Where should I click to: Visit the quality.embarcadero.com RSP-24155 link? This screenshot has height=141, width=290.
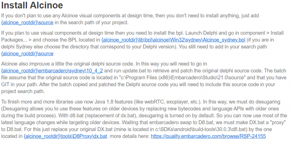208,136
